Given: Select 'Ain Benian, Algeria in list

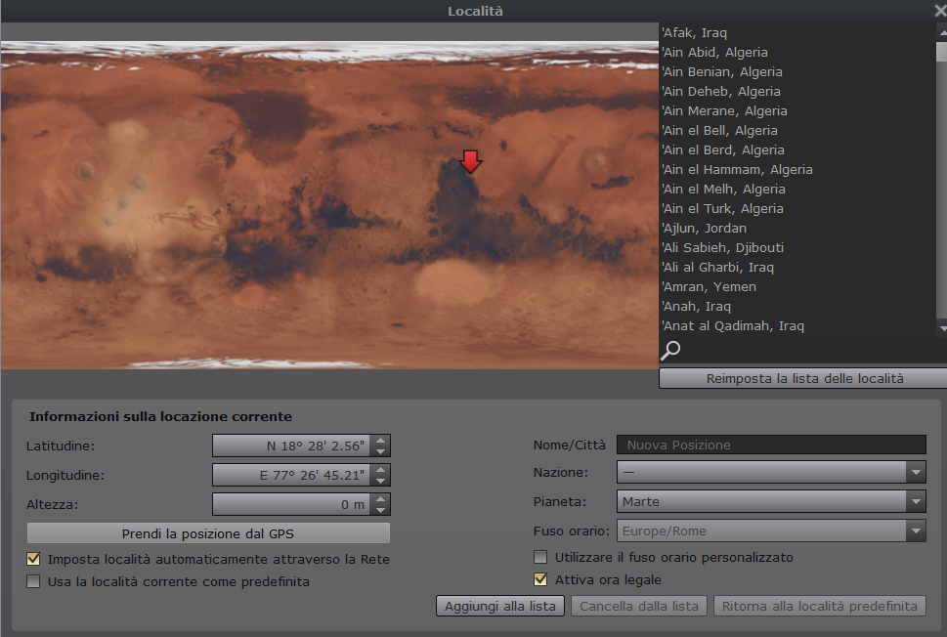Looking at the screenshot, I should 797,72.
